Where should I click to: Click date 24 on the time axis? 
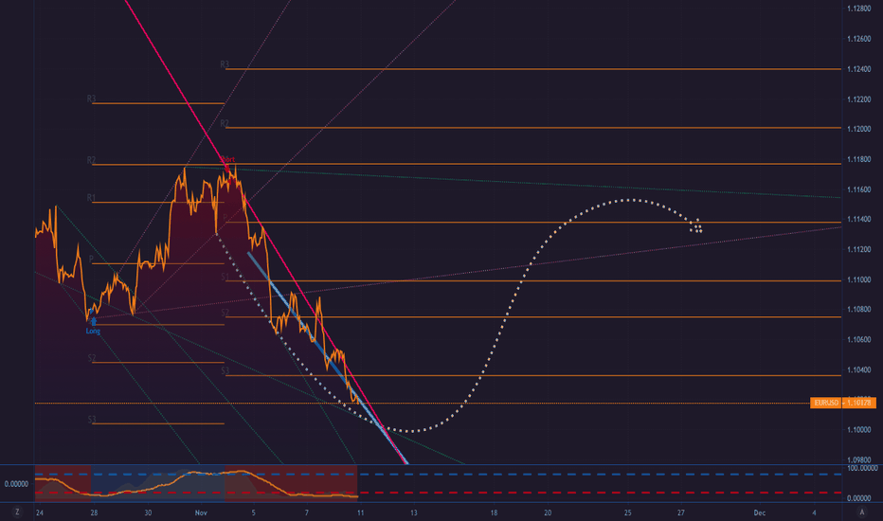pos(40,512)
